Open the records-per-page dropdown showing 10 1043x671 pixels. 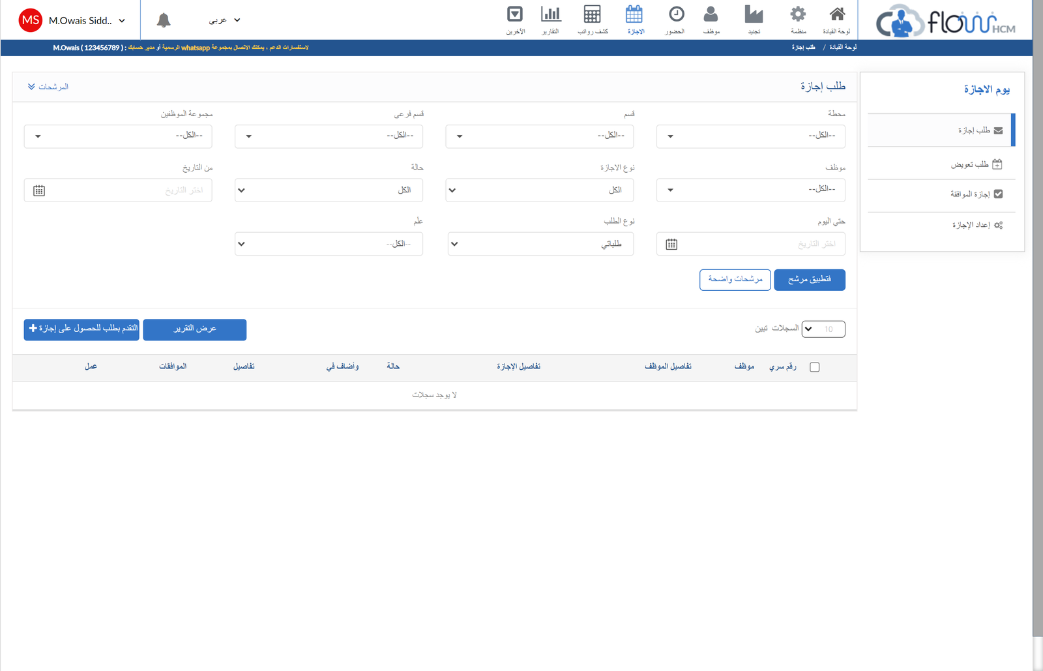pyautogui.click(x=823, y=329)
